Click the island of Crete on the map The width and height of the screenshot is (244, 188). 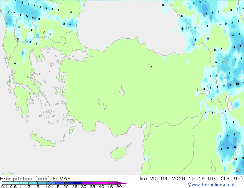(x=43, y=140)
